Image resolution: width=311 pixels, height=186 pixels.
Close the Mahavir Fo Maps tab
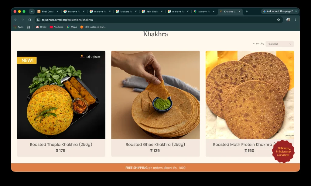(x=214, y=12)
